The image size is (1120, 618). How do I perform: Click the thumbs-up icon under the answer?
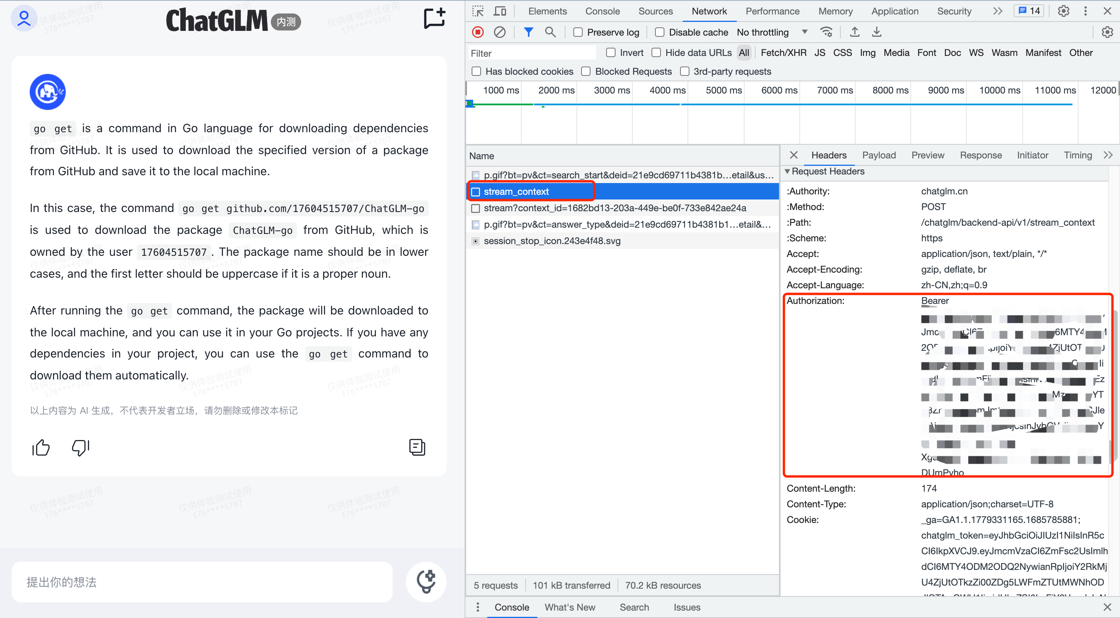click(41, 447)
